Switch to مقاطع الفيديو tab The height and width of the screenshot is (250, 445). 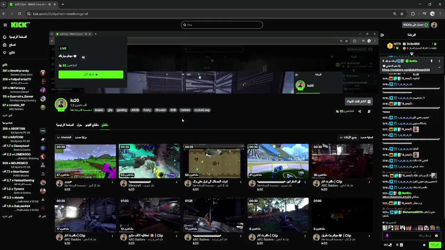point(92,125)
